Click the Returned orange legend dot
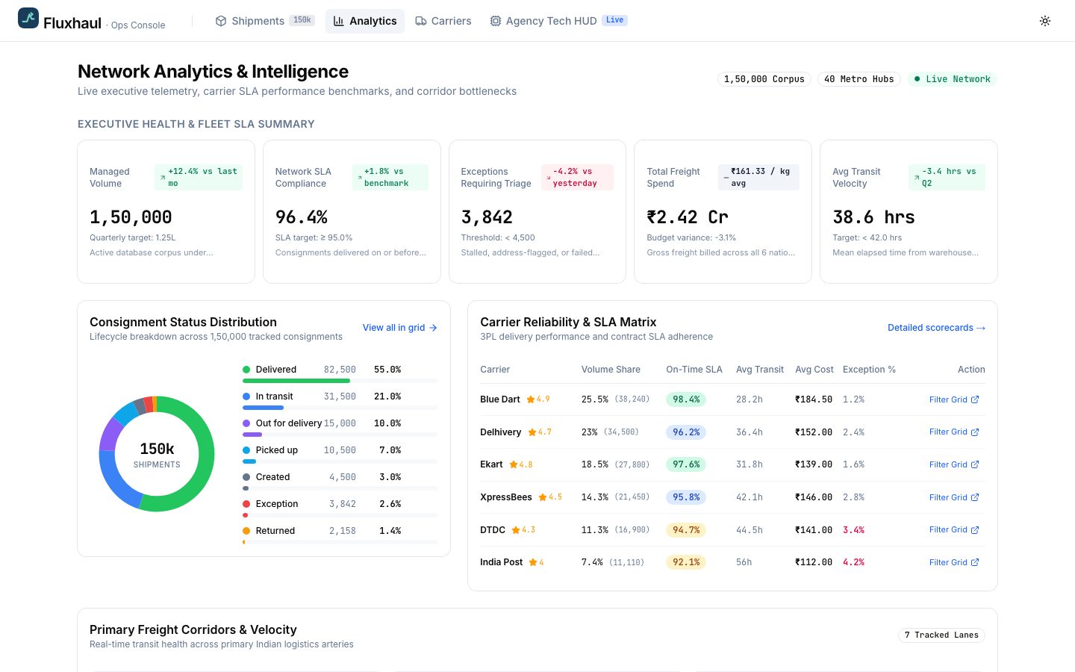This screenshot has width=1075, height=672. click(x=246, y=531)
